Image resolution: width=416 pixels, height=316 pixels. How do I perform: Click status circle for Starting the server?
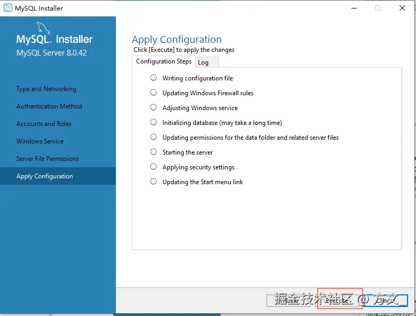point(153,152)
